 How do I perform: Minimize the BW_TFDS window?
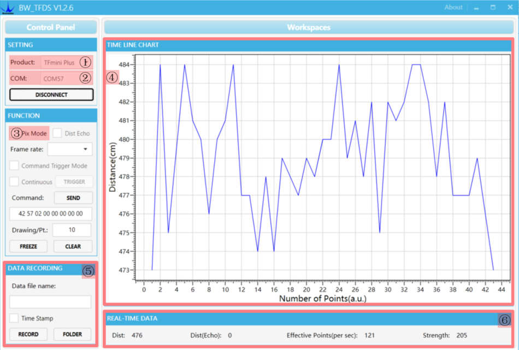pyautogui.click(x=476, y=8)
